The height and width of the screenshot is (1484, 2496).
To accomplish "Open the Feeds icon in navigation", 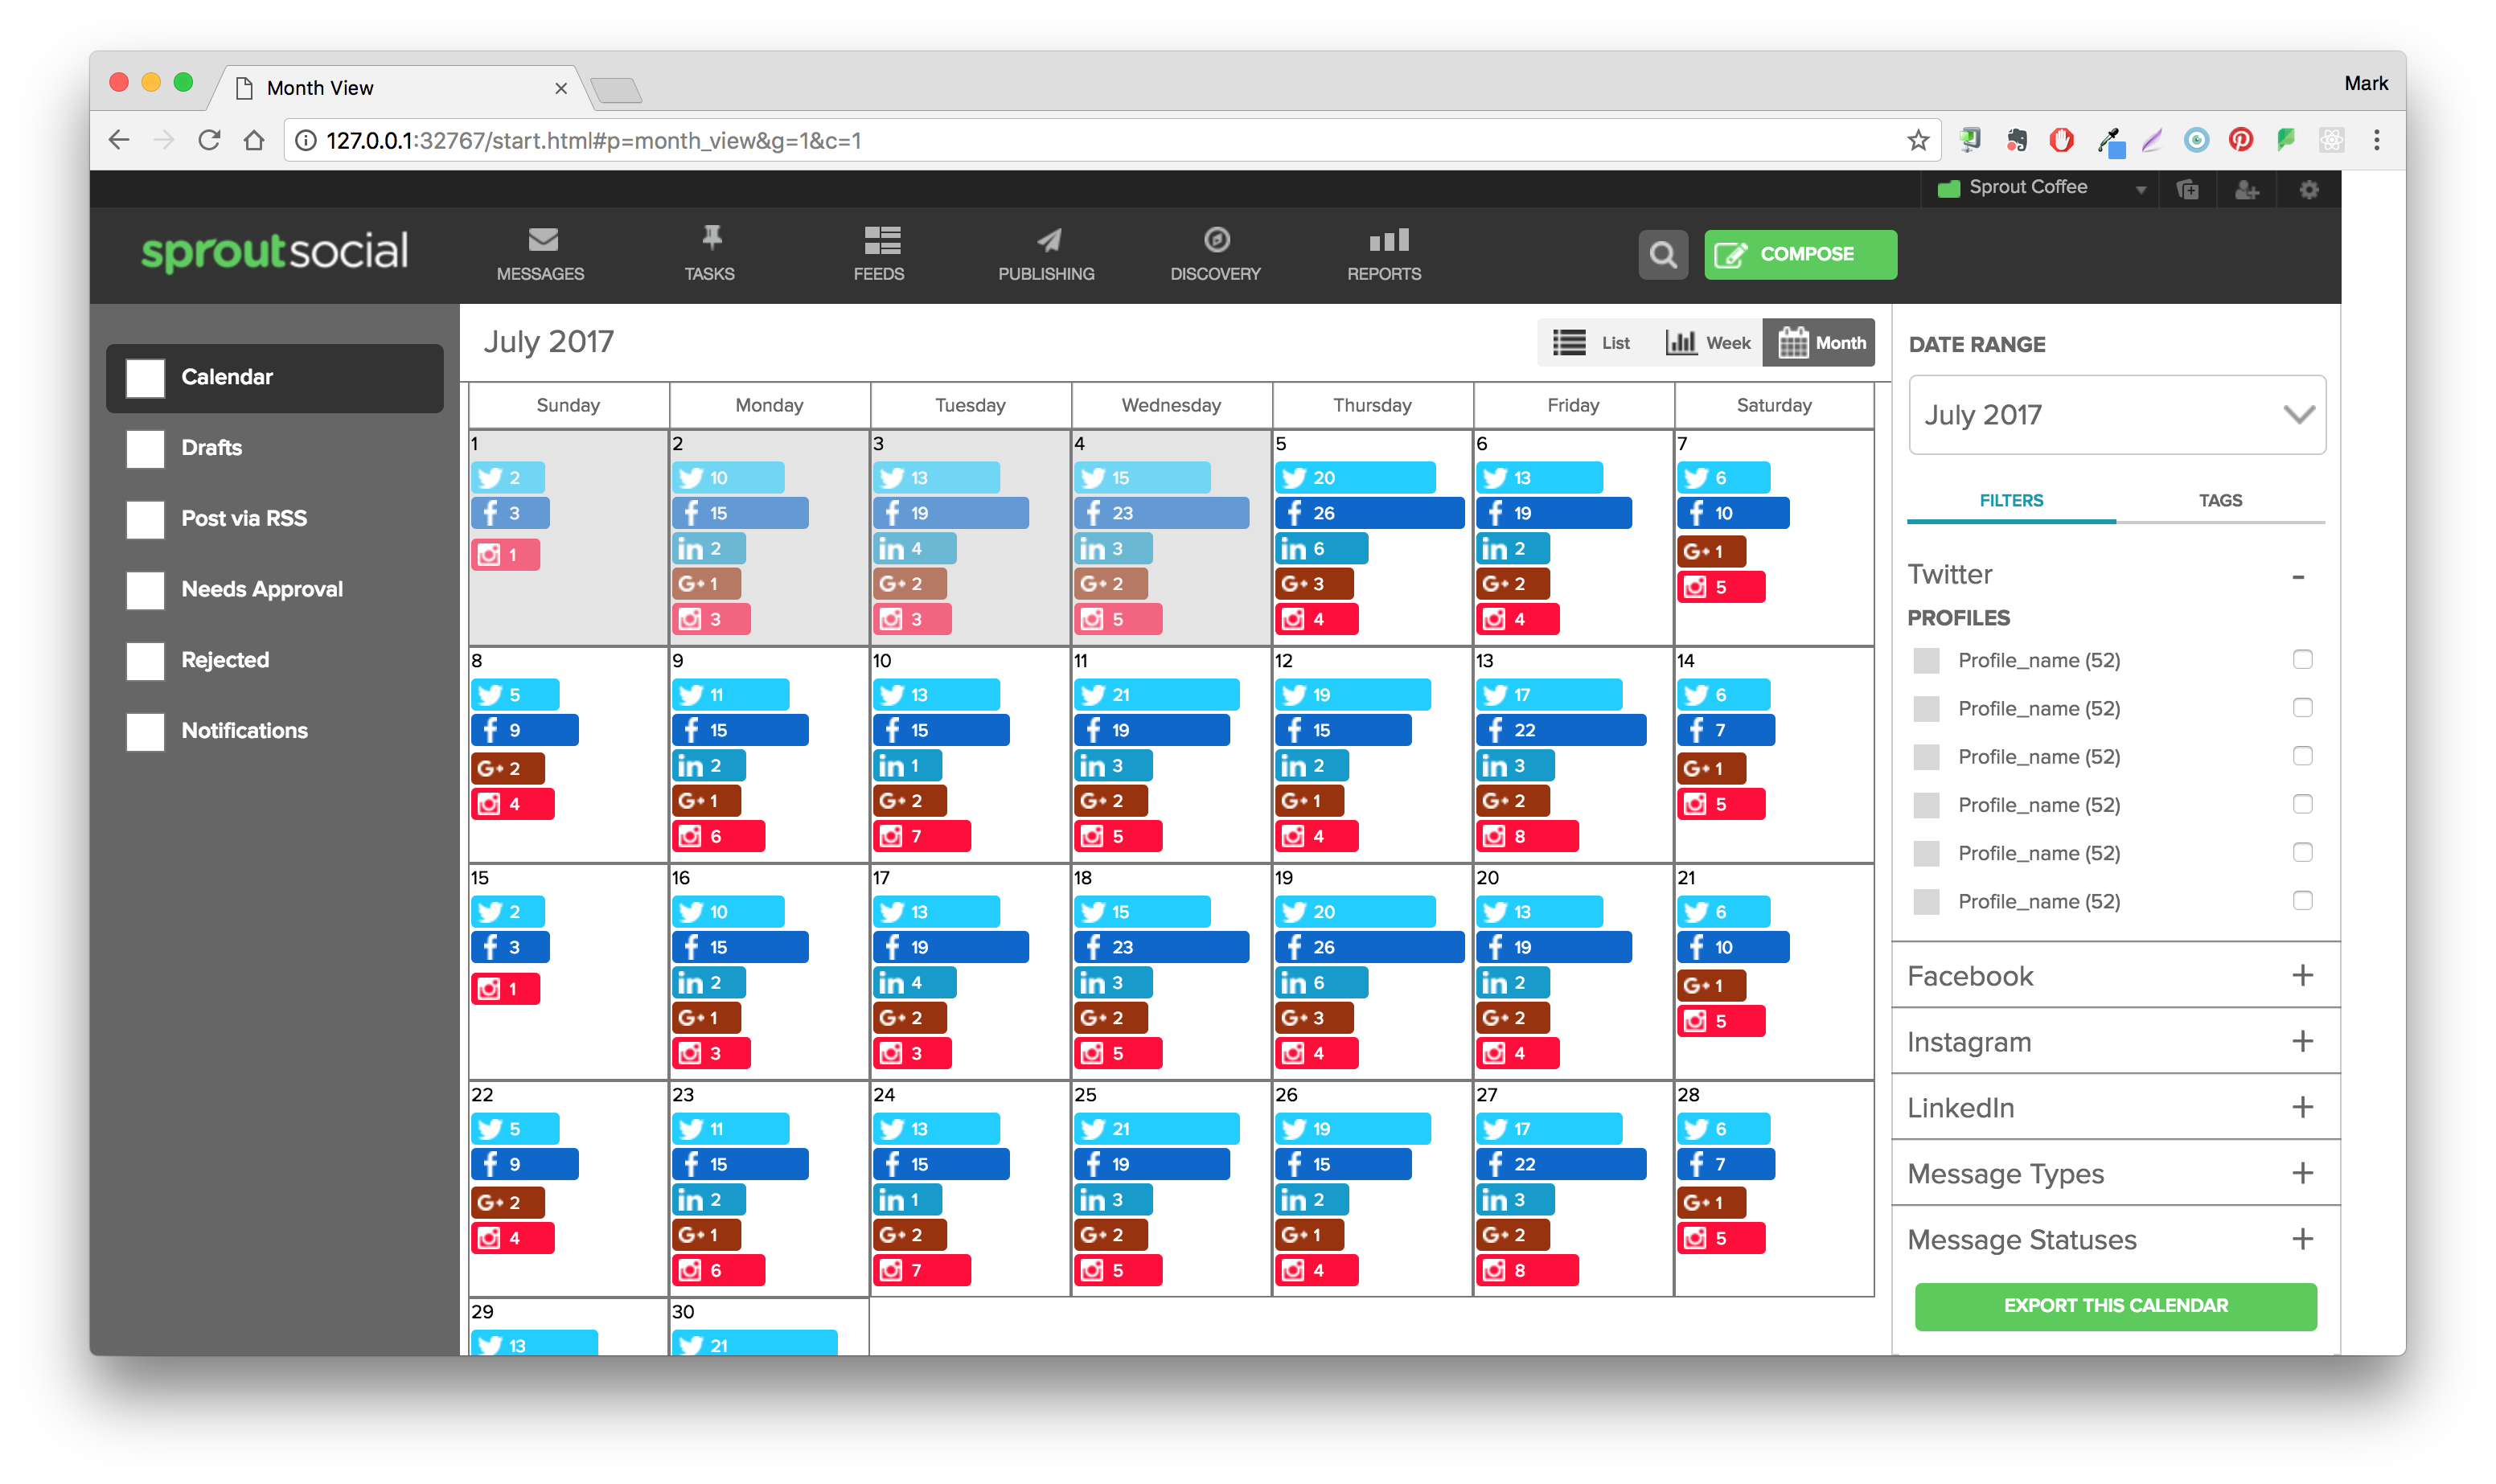I will [881, 240].
